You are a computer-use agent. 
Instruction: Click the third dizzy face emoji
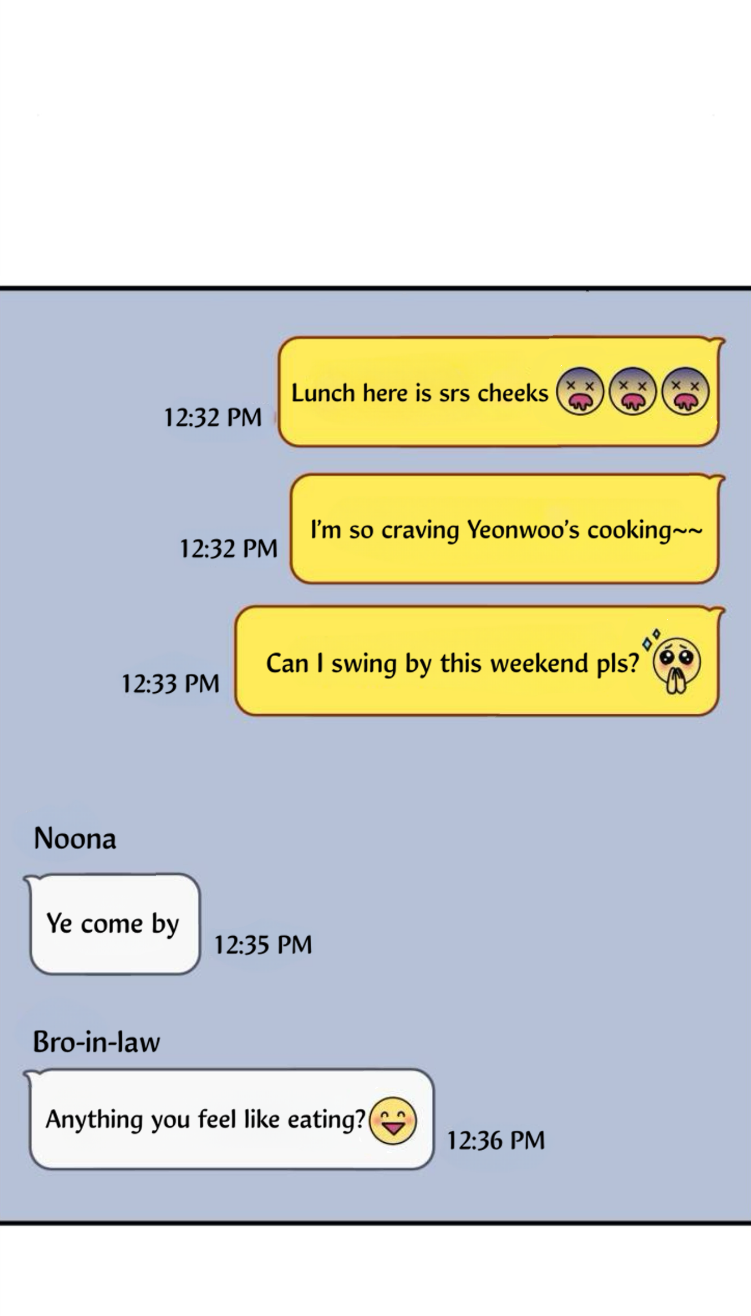[x=685, y=391]
